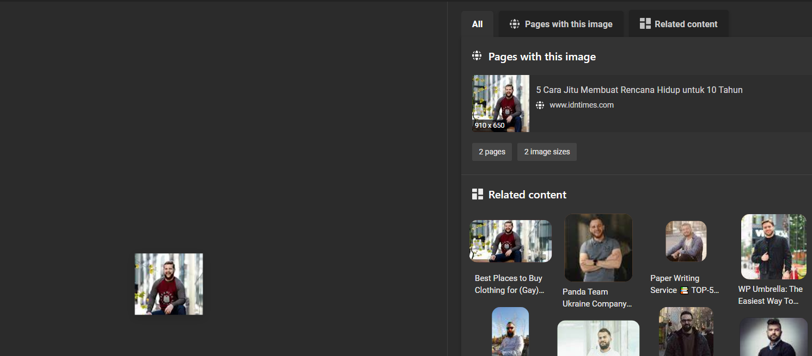Image resolution: width=812 pixels, height=356 pixels.
Task: Click the Panda Team Ukraine Company caption
Action: 597,298
